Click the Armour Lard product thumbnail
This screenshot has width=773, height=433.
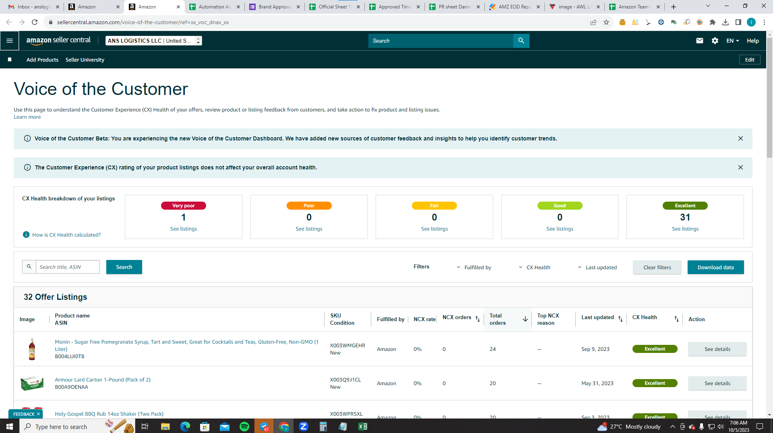[x=32, y=383]
